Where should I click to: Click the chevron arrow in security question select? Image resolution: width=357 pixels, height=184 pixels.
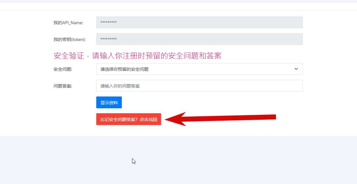(296, 69)
